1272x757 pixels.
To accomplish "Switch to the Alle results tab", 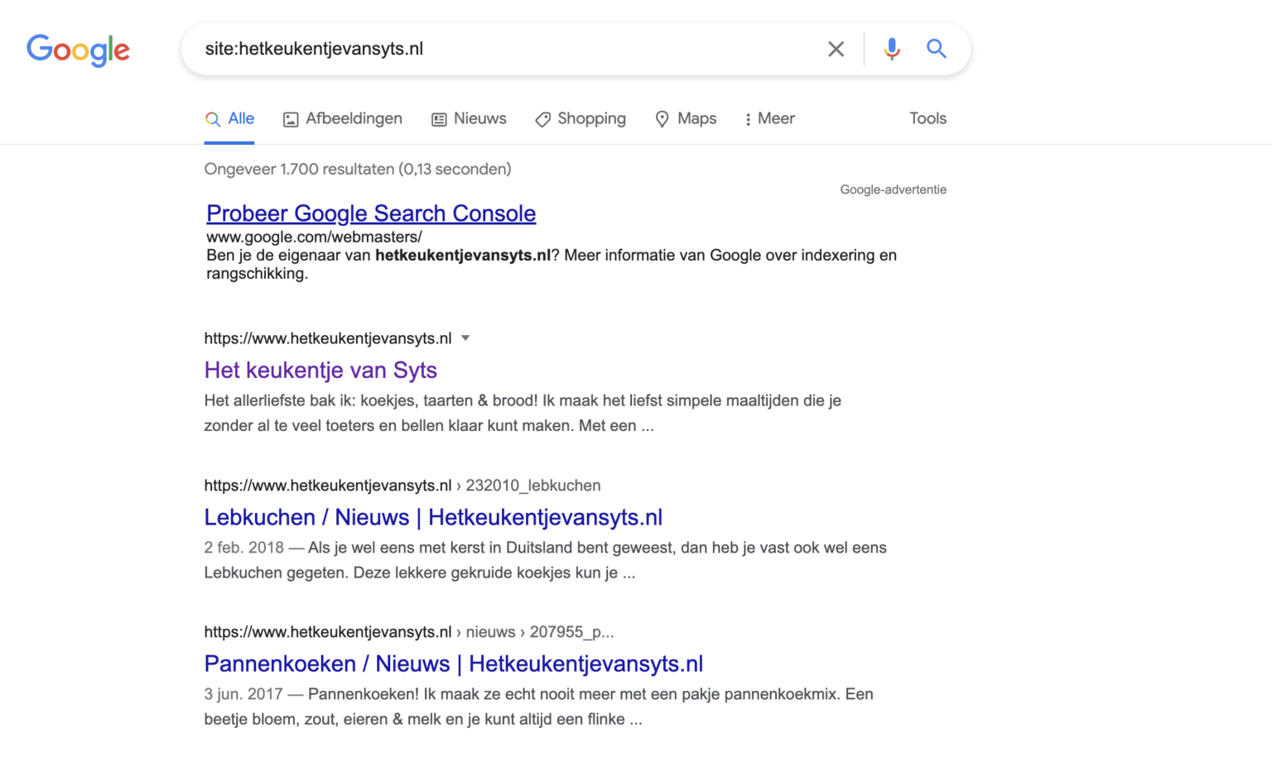I will tap(238, 118).
